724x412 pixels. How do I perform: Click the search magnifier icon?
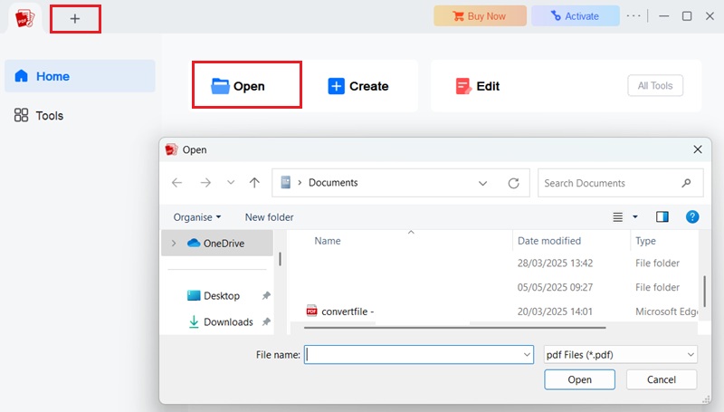[686, 184]
